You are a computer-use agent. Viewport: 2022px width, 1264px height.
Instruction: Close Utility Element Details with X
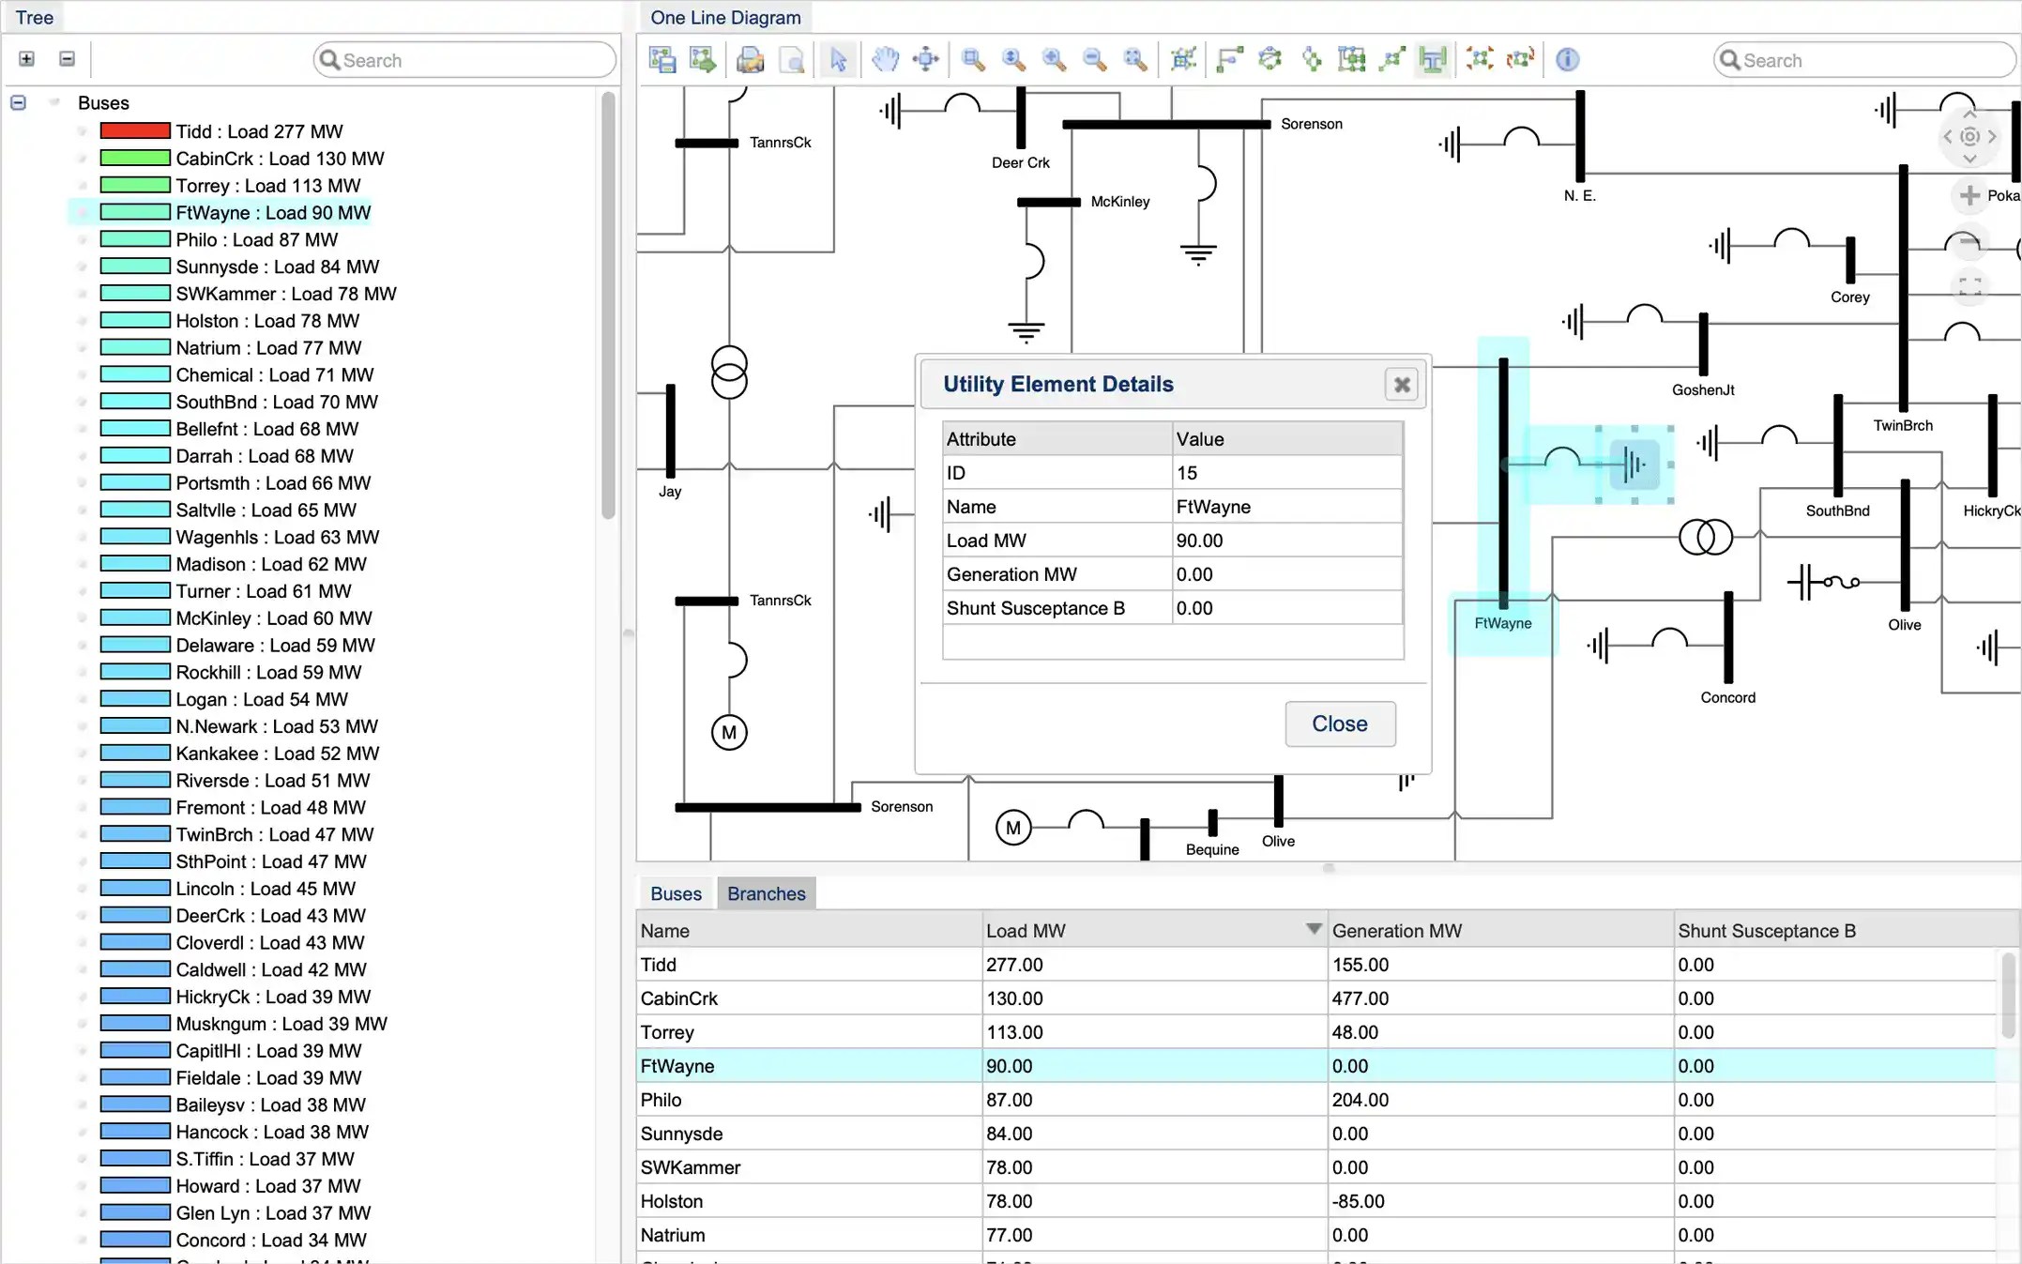1402,385
